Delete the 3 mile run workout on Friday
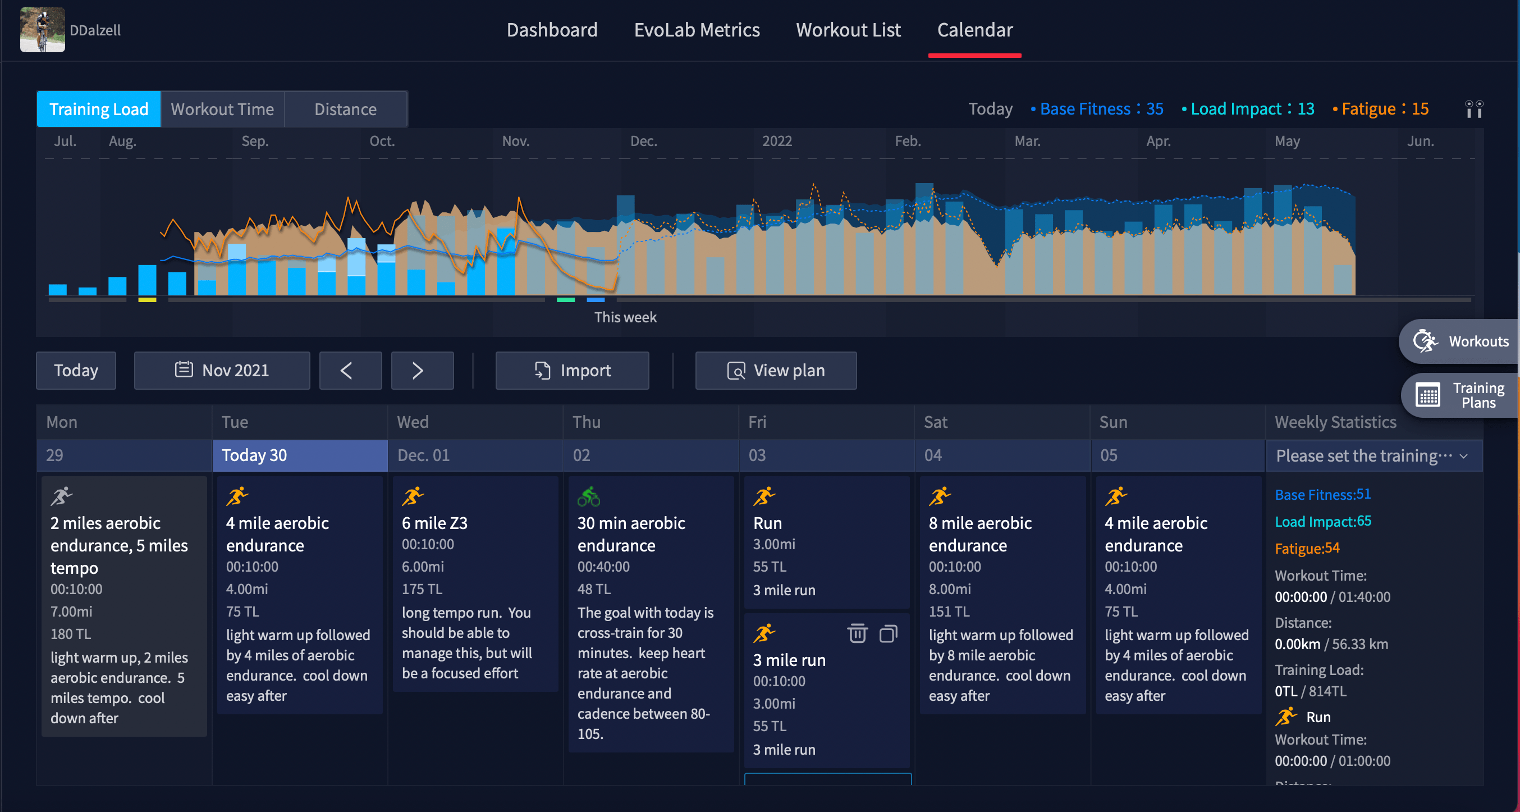The width and height of the screenshot is (1520, 812). pos(858,634)
